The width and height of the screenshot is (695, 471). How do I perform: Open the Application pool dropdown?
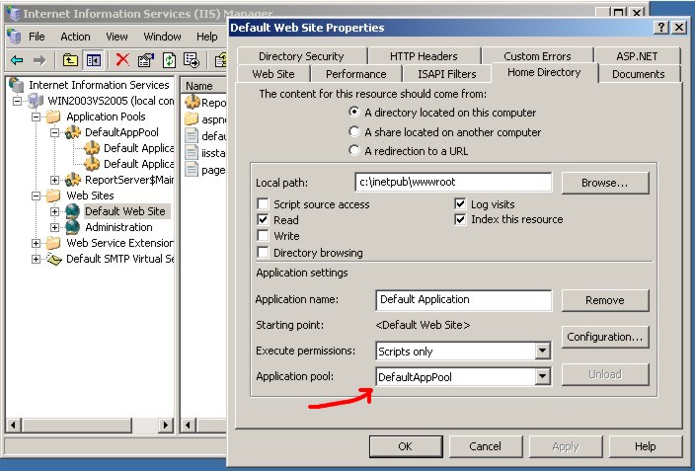542,377
